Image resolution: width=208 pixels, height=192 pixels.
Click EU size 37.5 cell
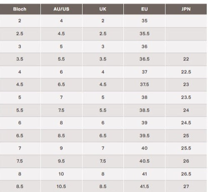point(144,85)
